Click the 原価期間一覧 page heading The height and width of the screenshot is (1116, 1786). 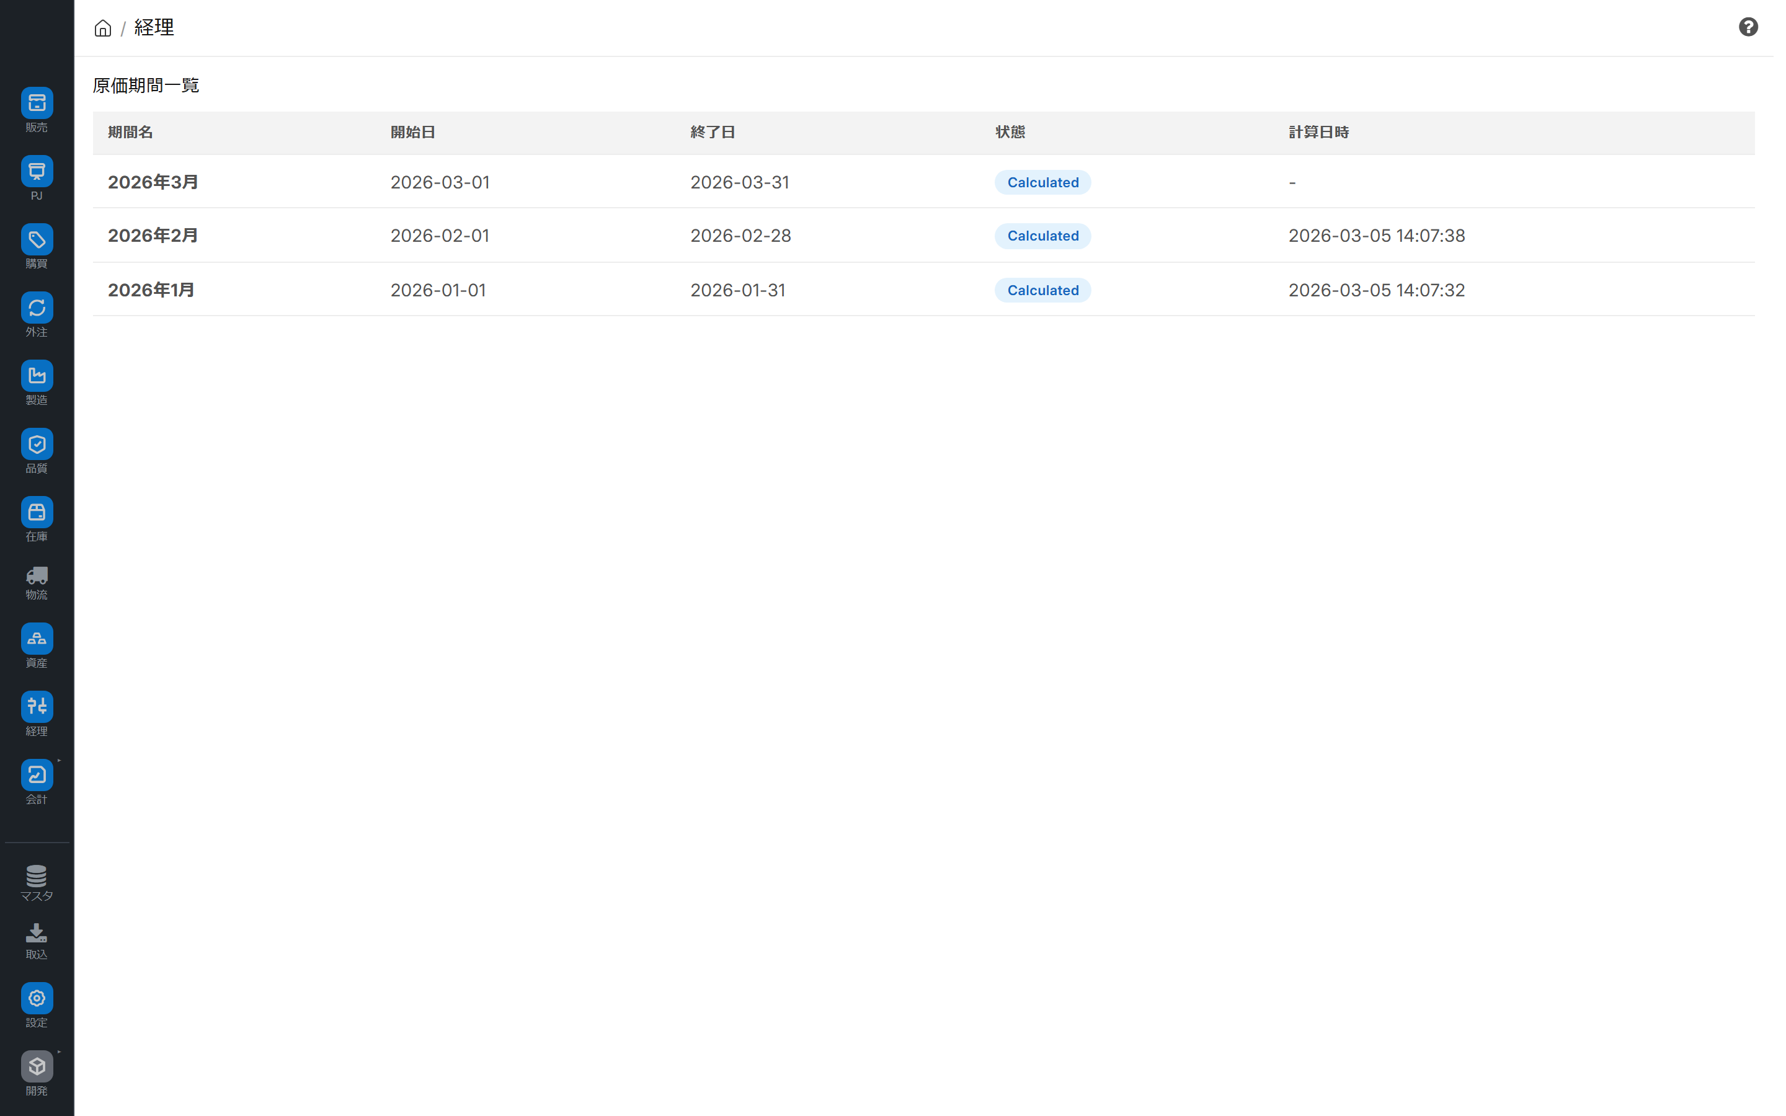click(146, 86)
